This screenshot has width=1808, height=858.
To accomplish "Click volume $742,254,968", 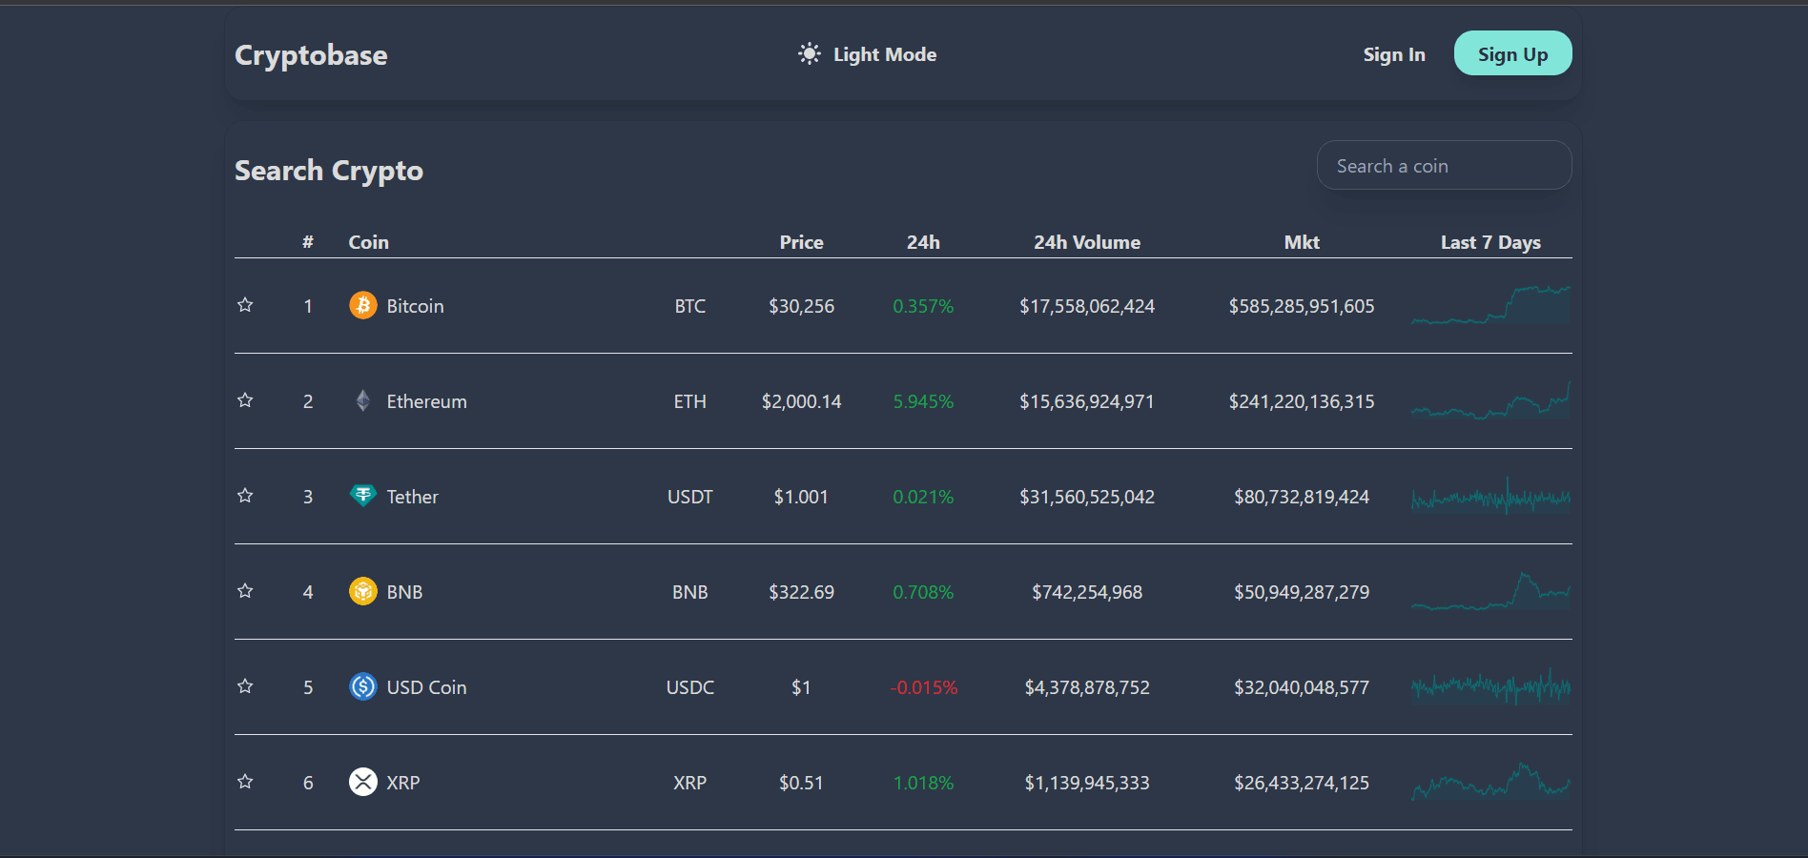I will point(1087,592).
